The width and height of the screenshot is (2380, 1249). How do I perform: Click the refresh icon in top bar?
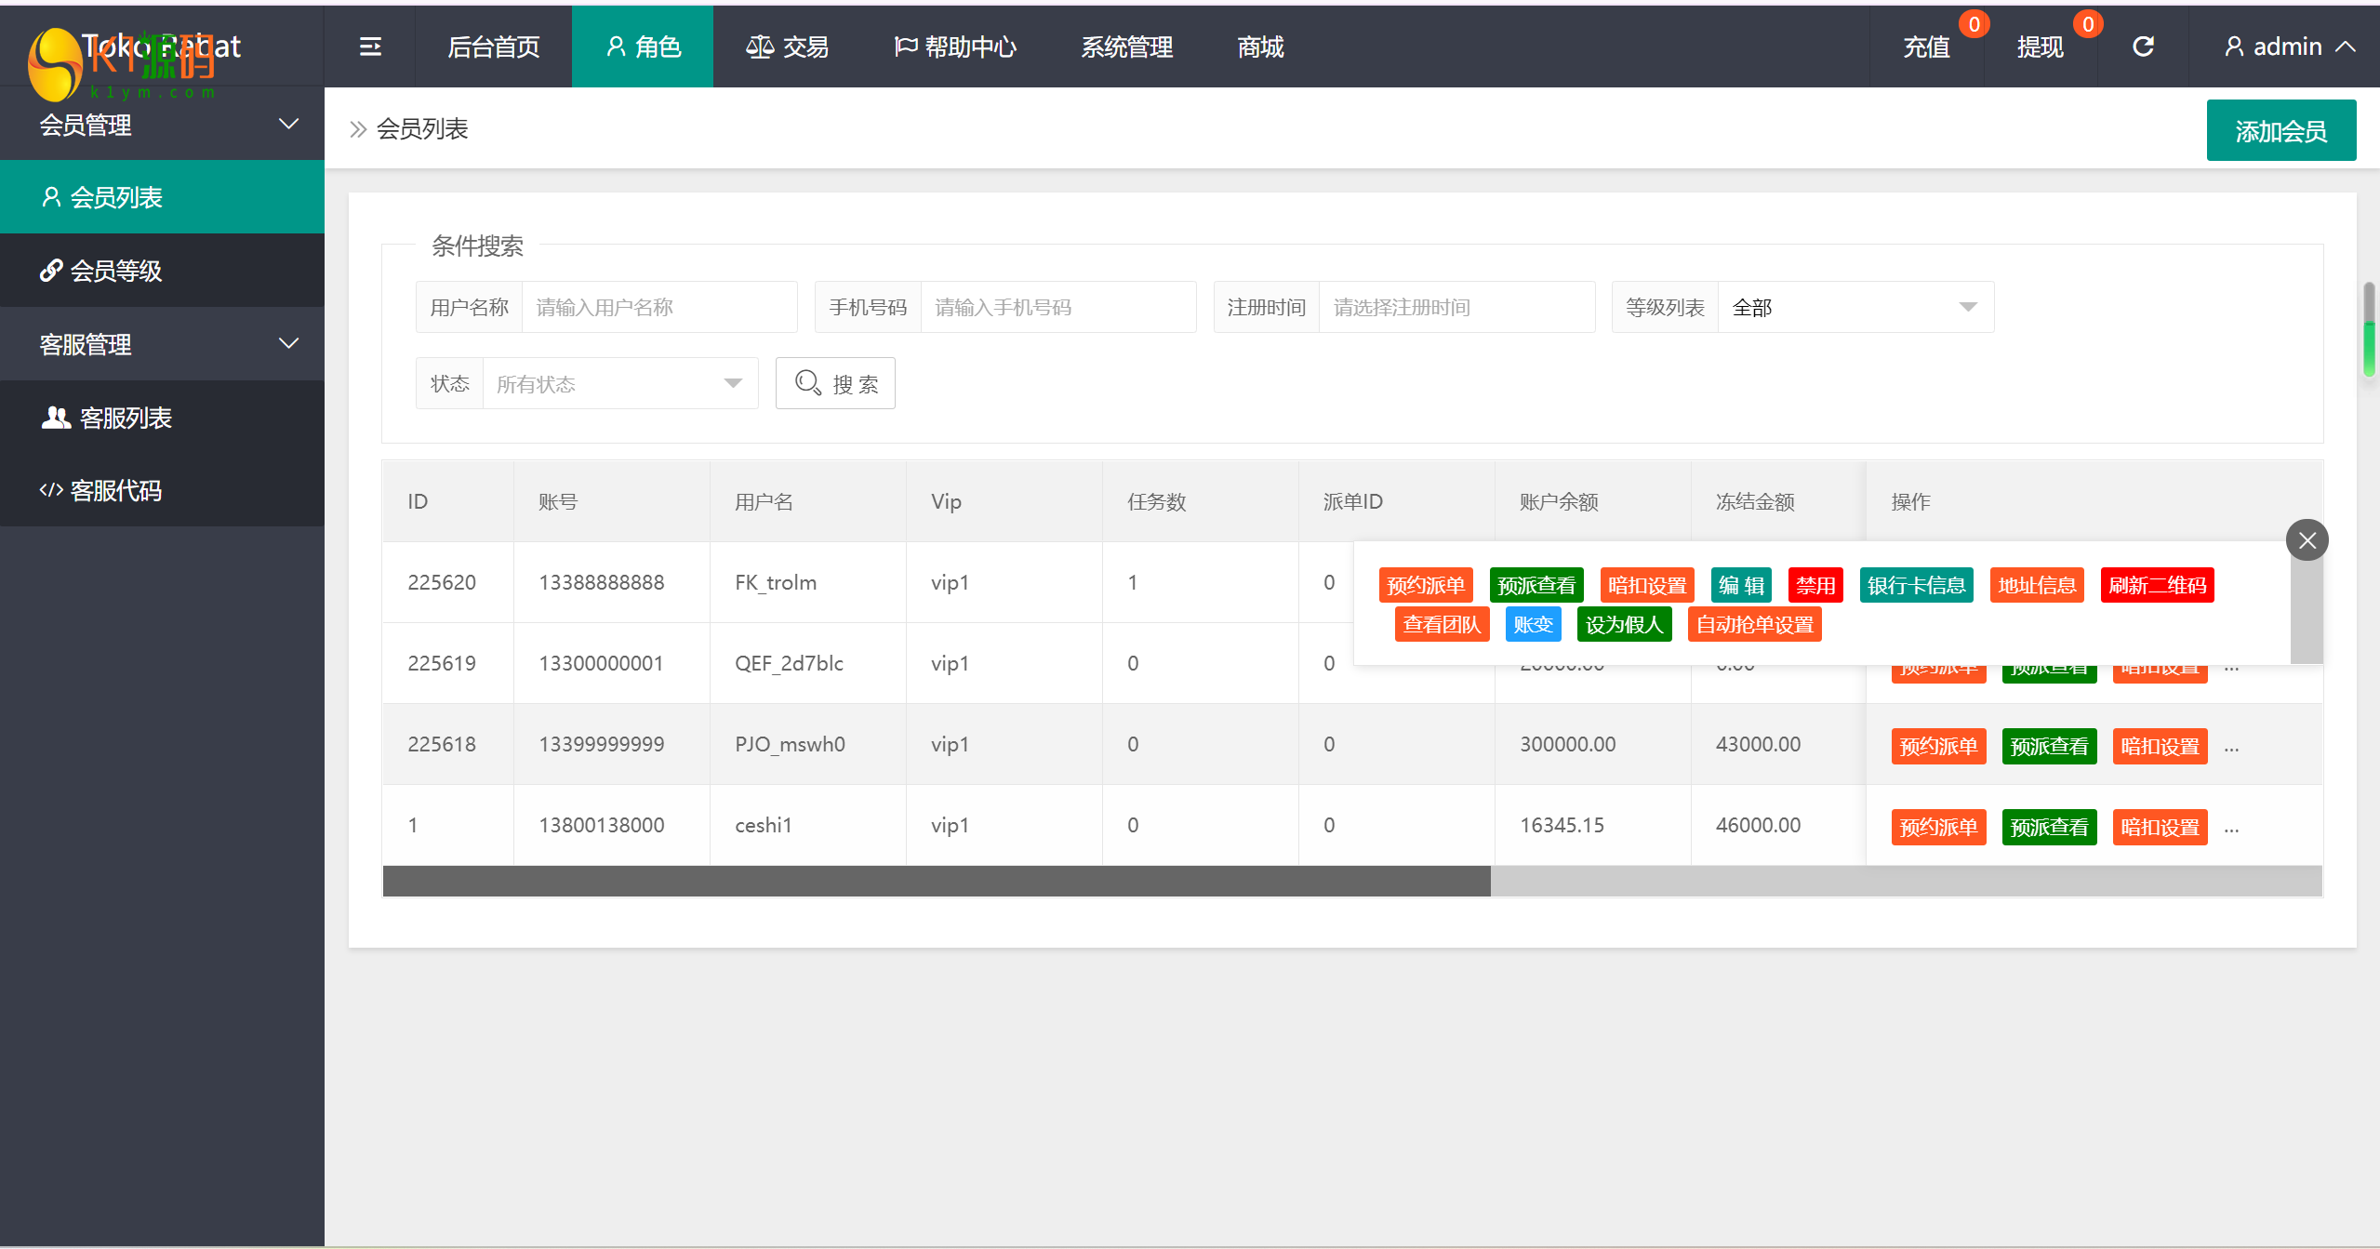click(x=2143, y=47)
